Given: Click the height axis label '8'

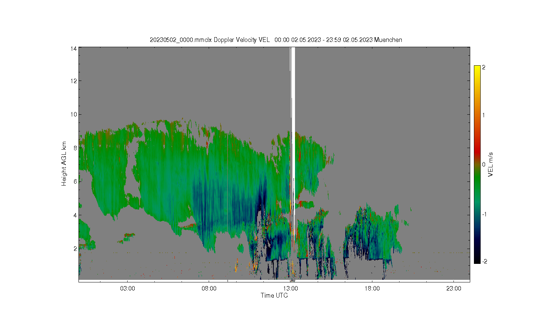Looking at the screenshot, I should 75,148.
